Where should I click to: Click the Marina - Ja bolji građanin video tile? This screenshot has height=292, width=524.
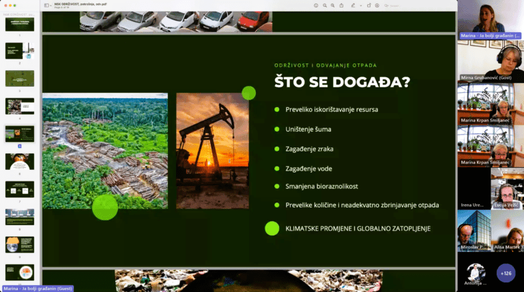491,19
